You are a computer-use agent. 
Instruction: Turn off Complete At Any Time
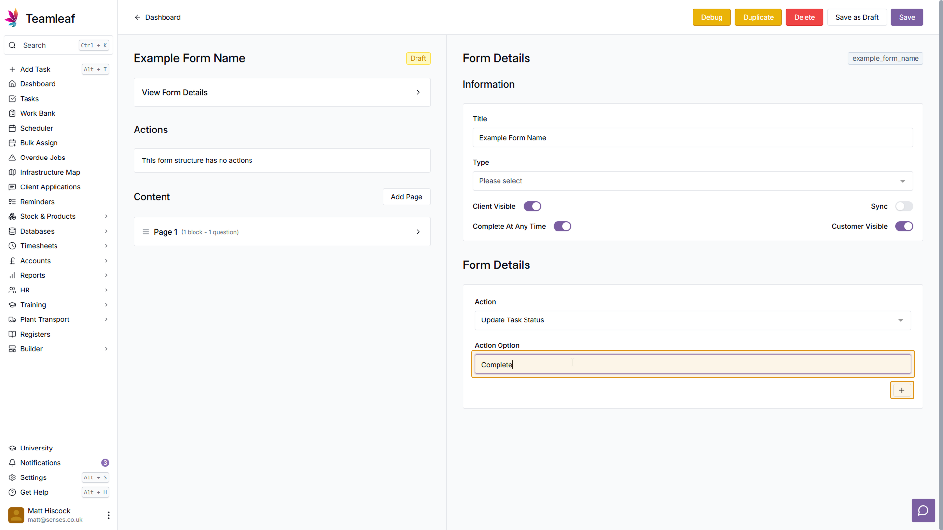pos(562,226)
